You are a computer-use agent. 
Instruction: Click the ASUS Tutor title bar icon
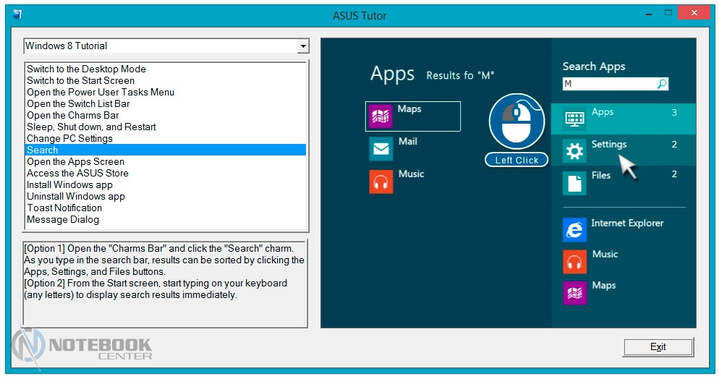17,14
